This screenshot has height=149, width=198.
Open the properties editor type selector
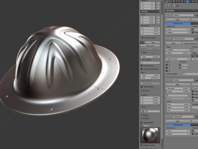167,2
